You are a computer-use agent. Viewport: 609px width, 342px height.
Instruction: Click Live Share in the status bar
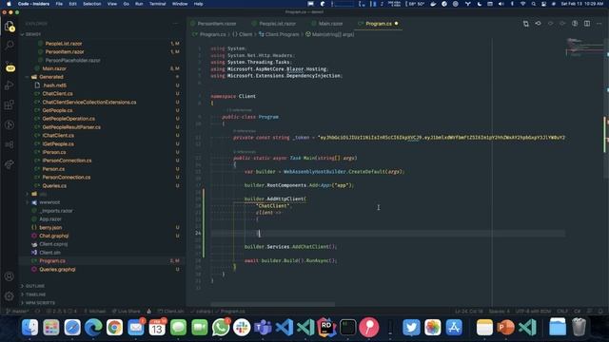(126, 312)
